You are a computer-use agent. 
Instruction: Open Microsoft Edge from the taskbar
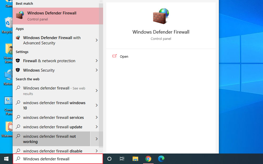[161, 159]
